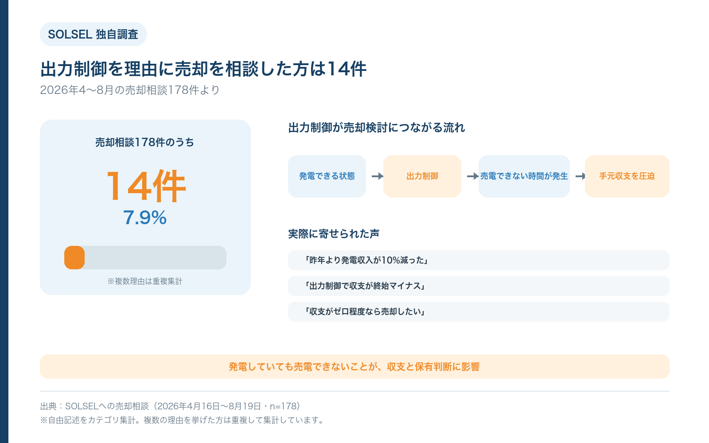Image resolution: width=709 pixels, height=443 pixels.
Task: Click the large orange 14件 figure
Action: click(145, 186)
